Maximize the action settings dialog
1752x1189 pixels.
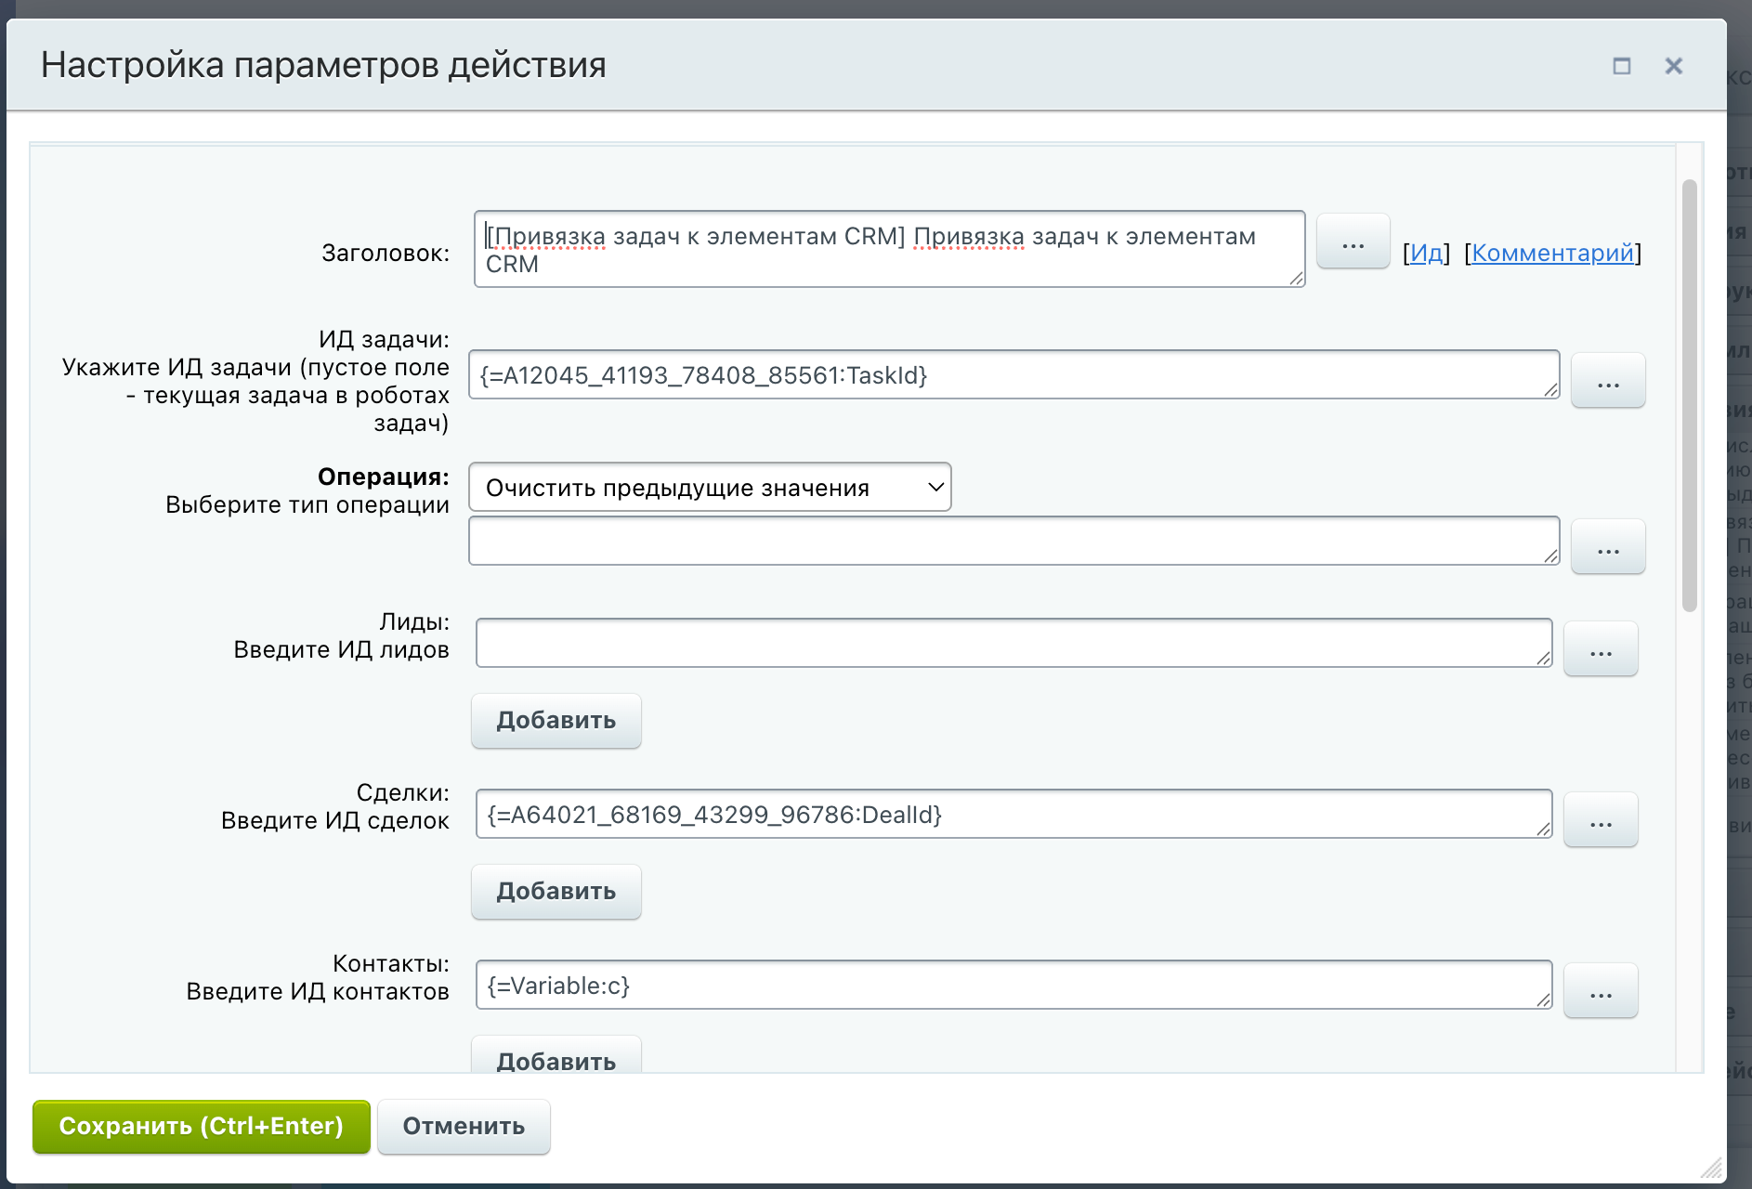1621,66
